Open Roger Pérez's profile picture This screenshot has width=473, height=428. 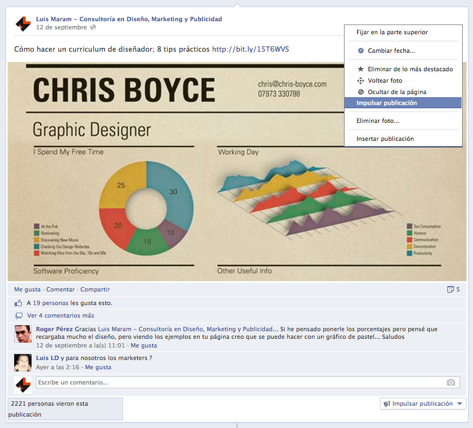click(23, 334)
